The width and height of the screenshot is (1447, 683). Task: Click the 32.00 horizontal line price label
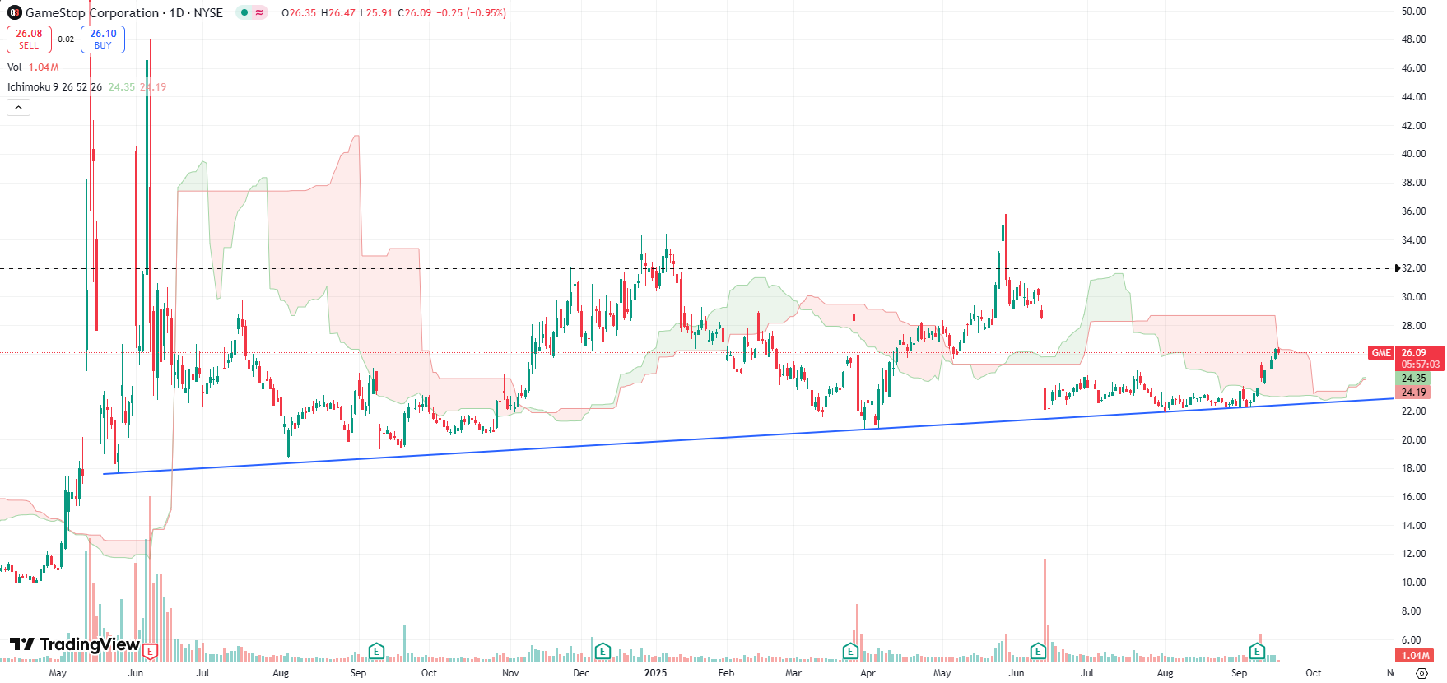[x=1414, y=268]
